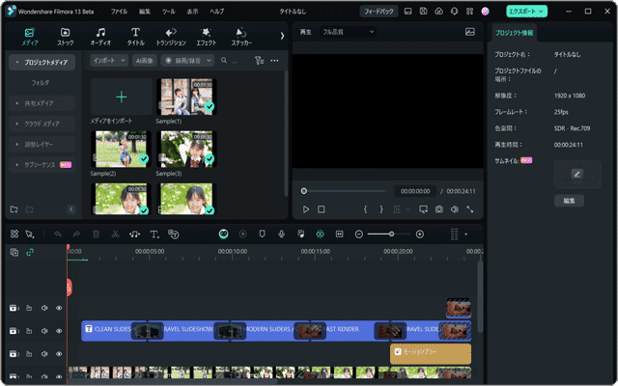This screenshot has height=386, width=618.
Task: Open the インポート dropdown
Action: [x=108, y=60]
